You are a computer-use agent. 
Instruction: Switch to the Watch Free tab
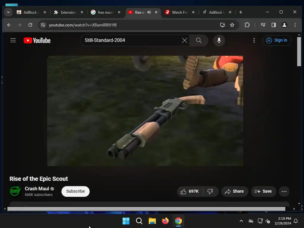[180, 12]
